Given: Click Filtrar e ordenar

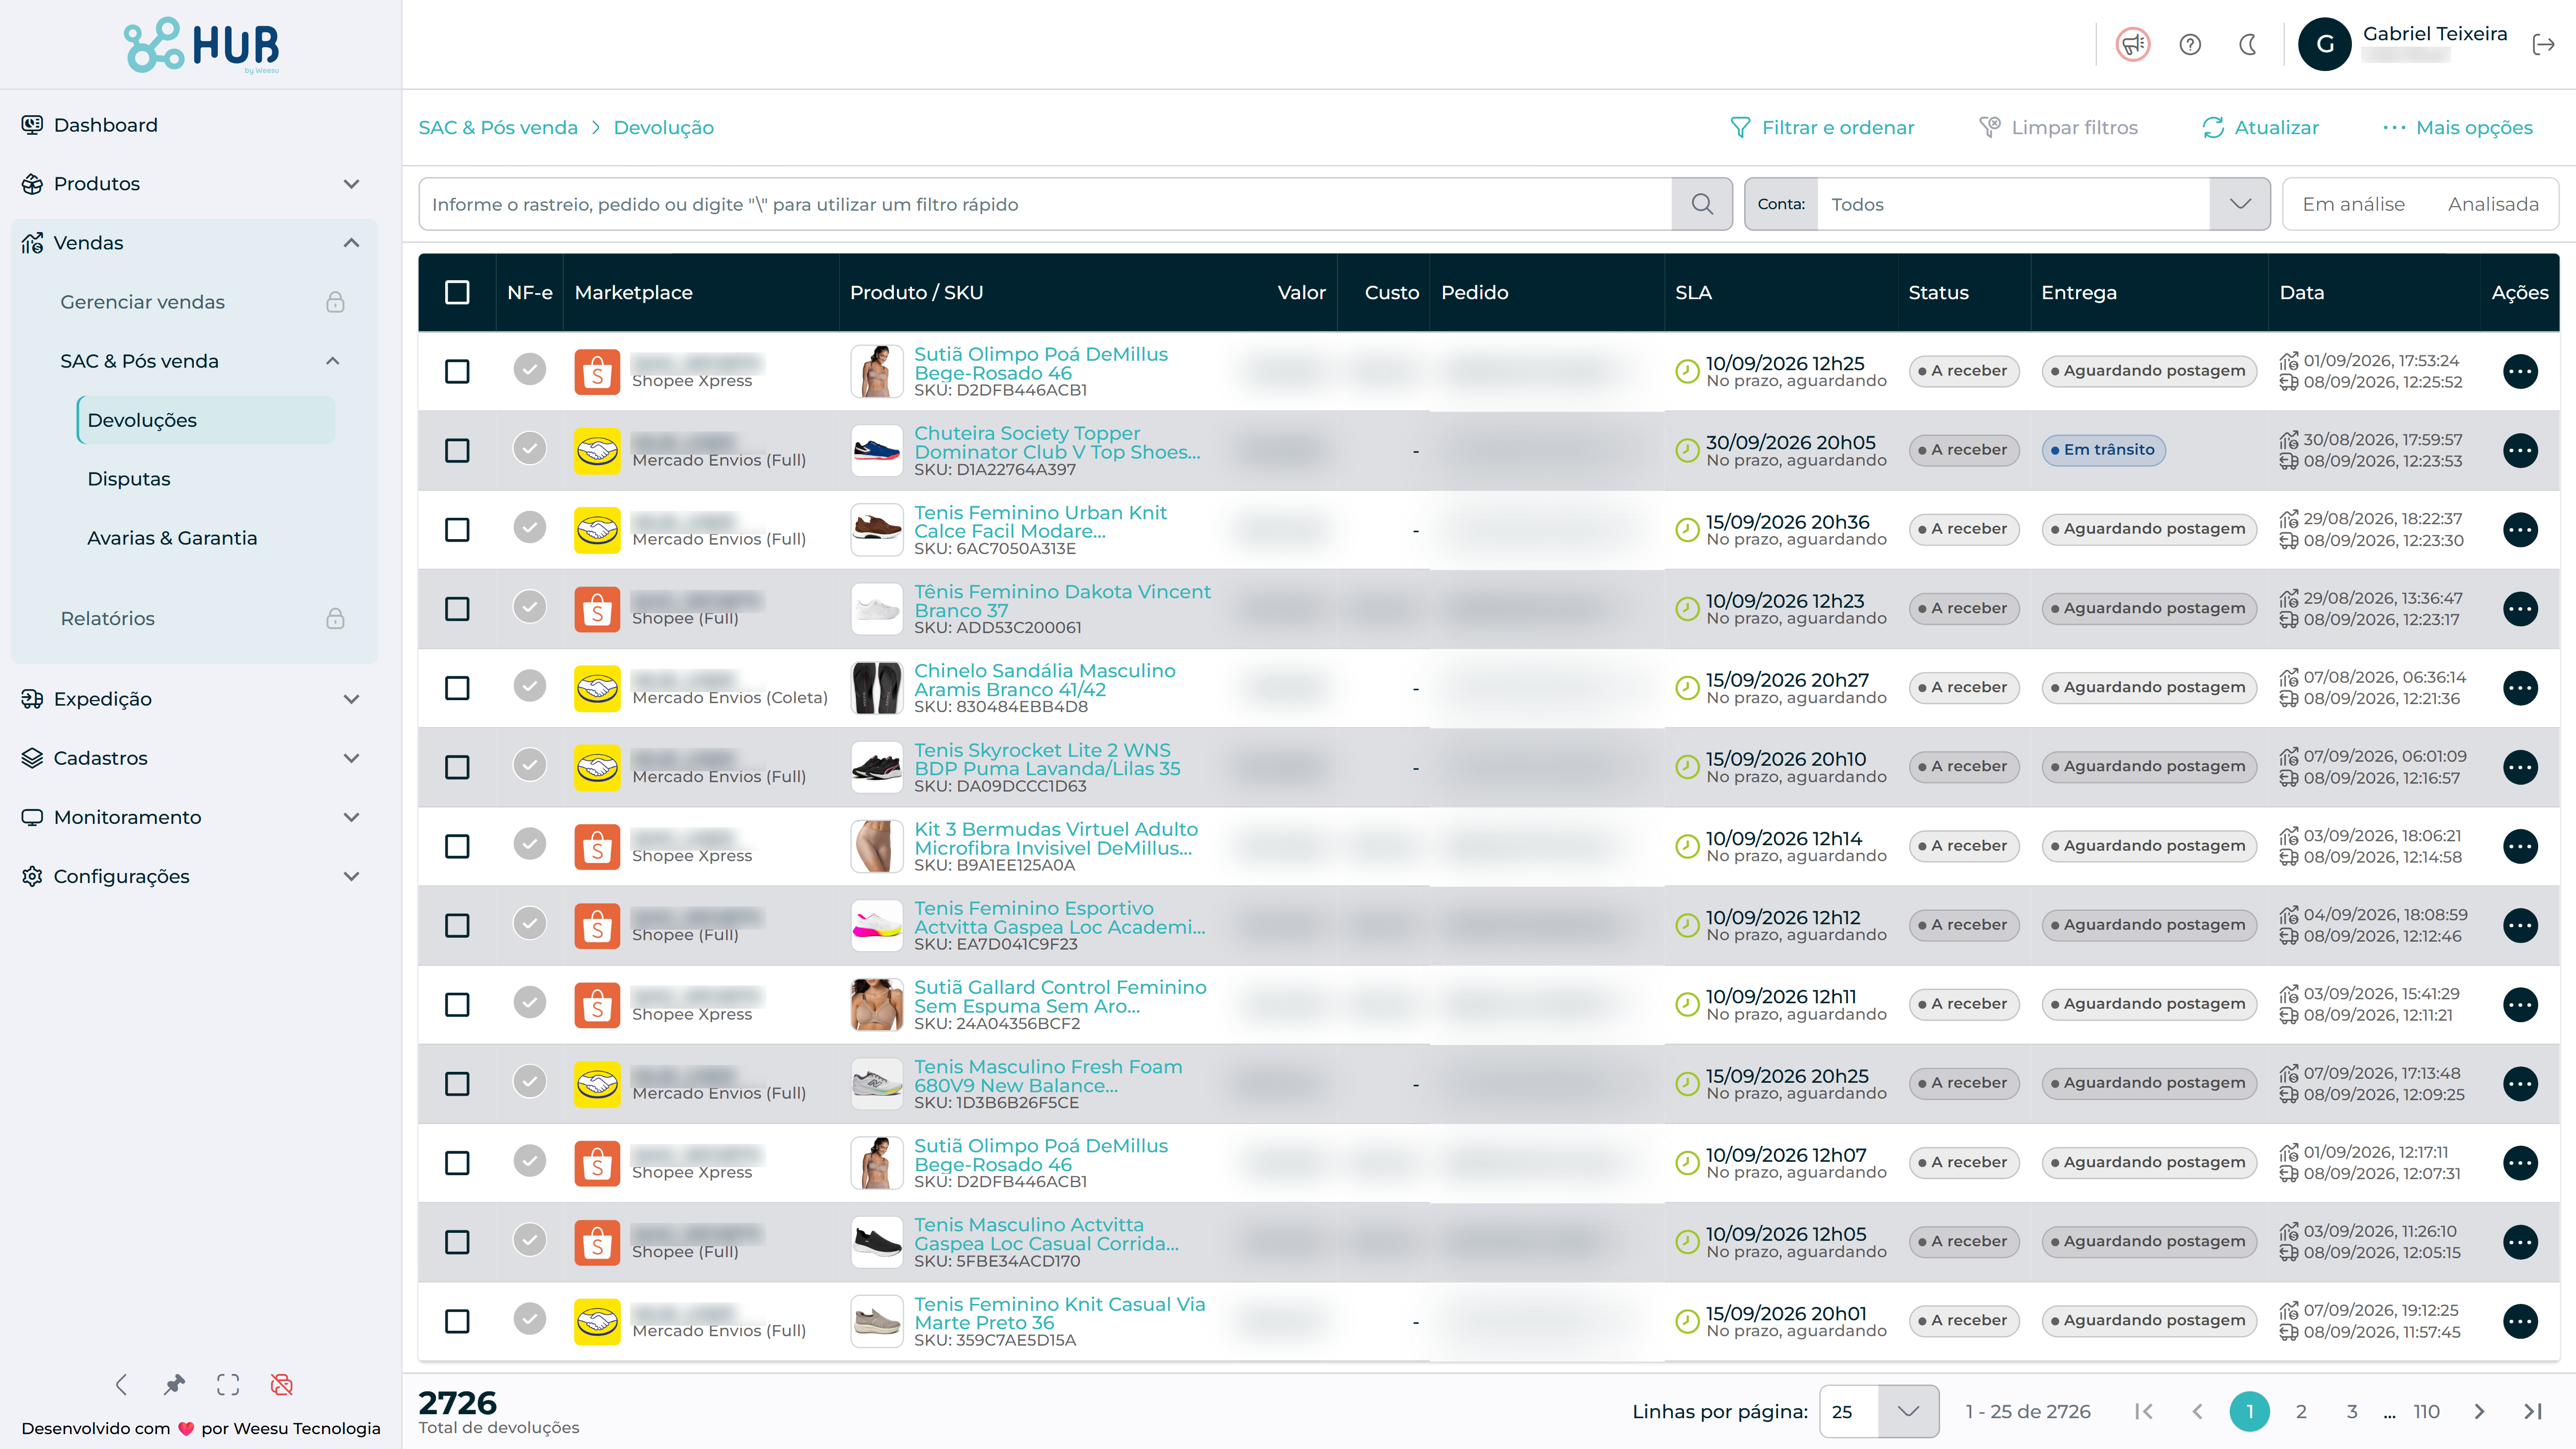Looking at the screenshot, I should (x=1822, y=128).
